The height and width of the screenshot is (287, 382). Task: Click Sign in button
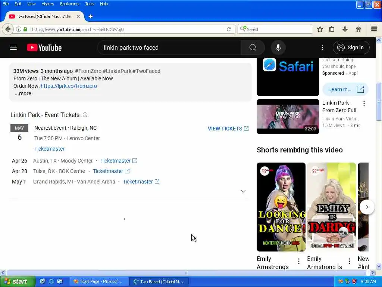[x=351, y=47]
